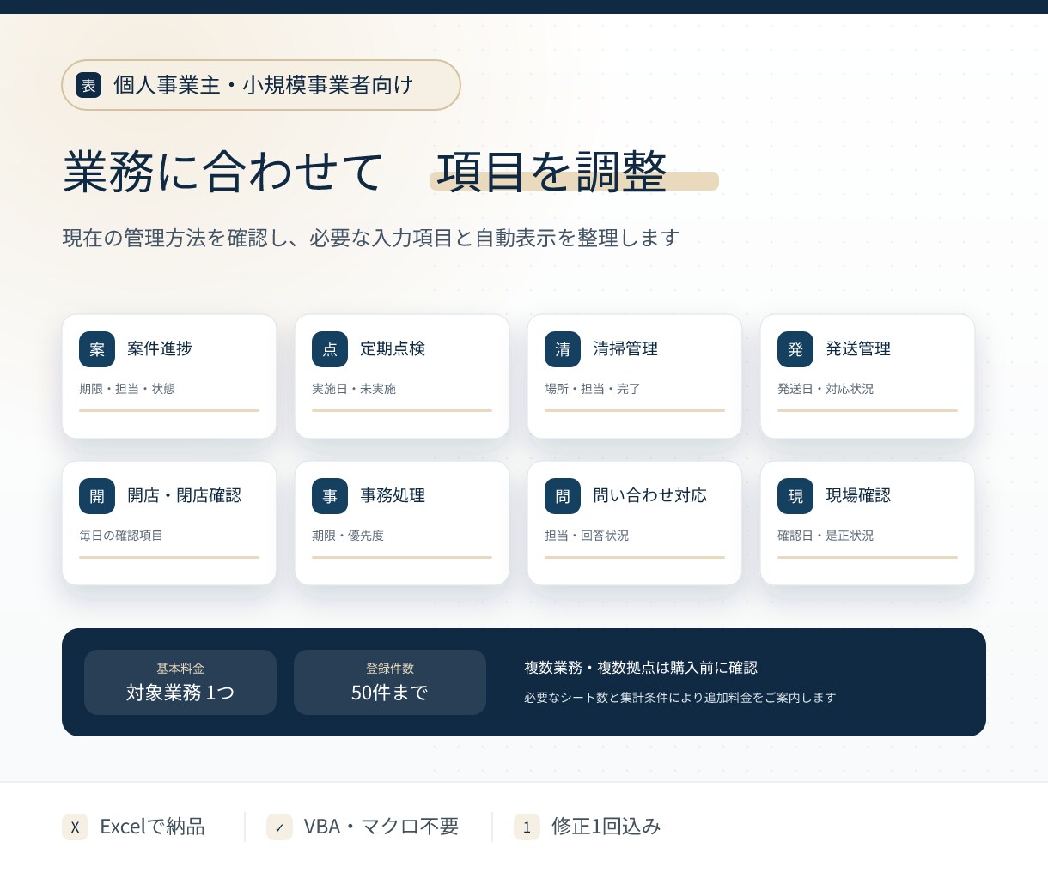Click the 場所・担当・完了 subtitle

pos(593,389)
